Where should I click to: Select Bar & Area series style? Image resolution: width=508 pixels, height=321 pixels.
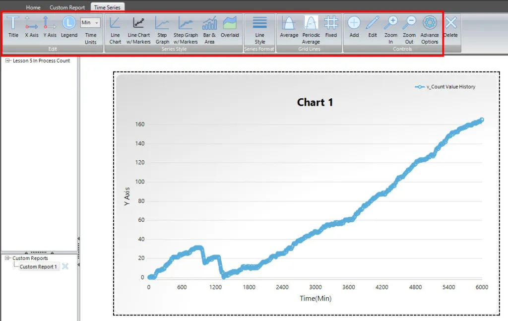tap(209, 30)
